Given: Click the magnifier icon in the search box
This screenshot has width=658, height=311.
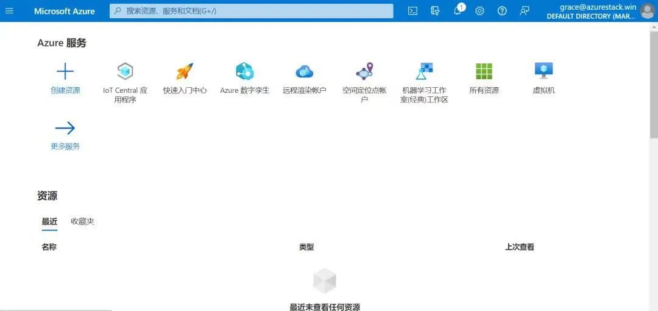Looking at the screenshot, I should (x=118, y=11).
